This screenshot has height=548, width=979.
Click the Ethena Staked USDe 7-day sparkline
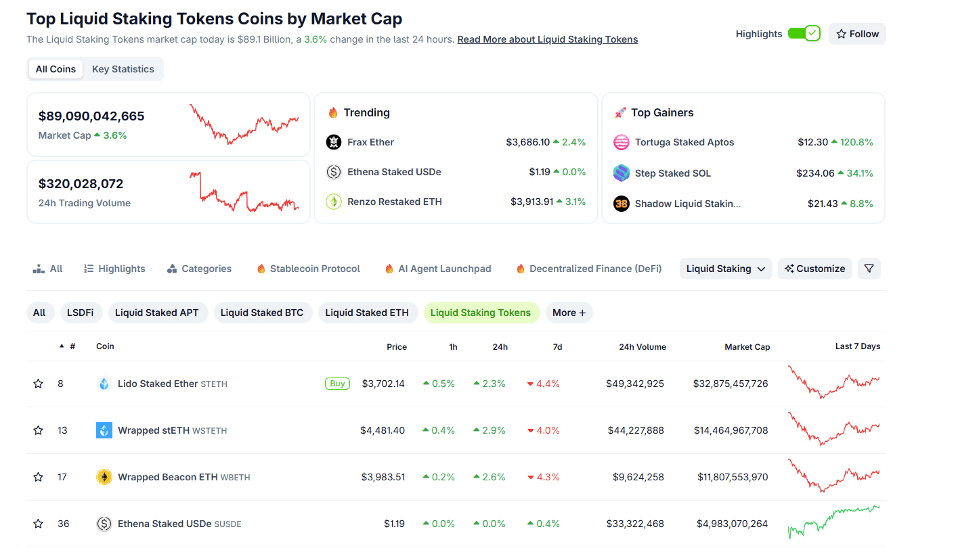(834, 523)
